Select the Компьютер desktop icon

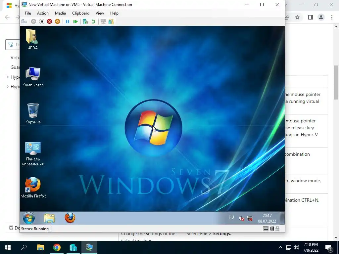click(x=33, y=77)
